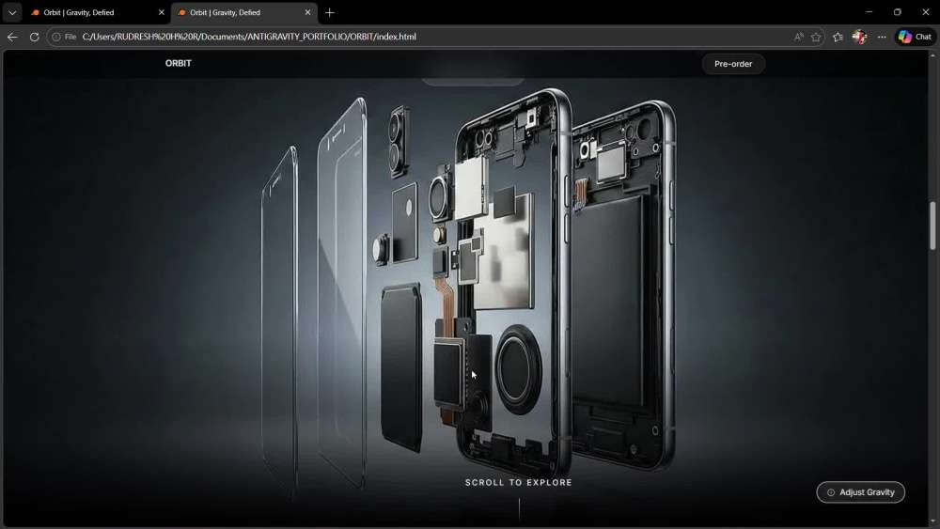The height and width of the screenshot is (529, 940).
Task: Click the scrollbar down arrow
Action: pyautogui.click(x=932, y=521)
